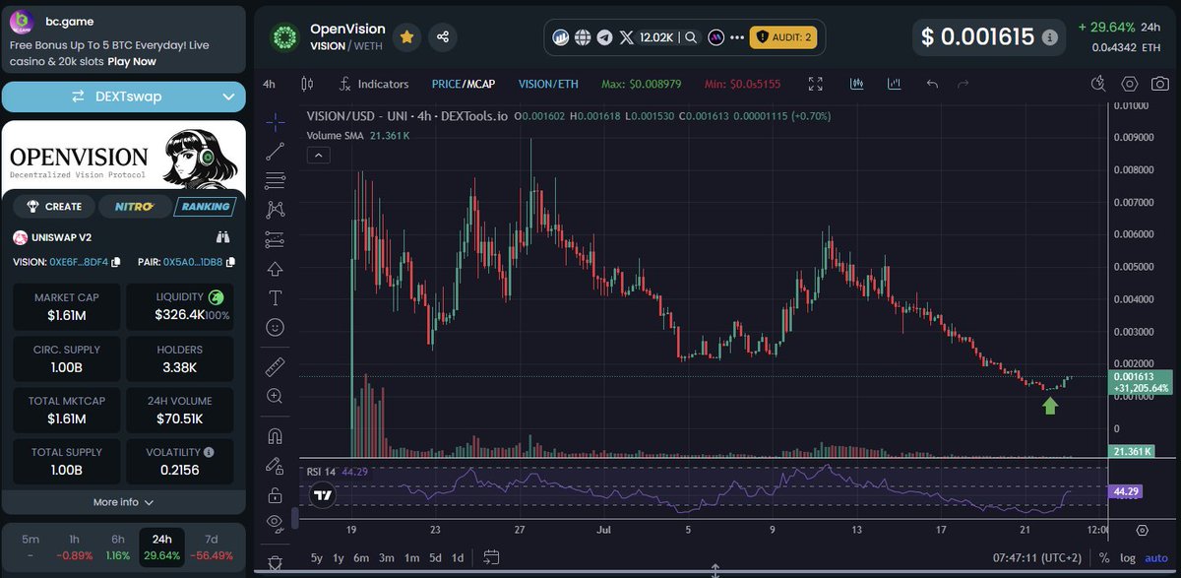
Task: Open the NITRO button
Action: 133,207
